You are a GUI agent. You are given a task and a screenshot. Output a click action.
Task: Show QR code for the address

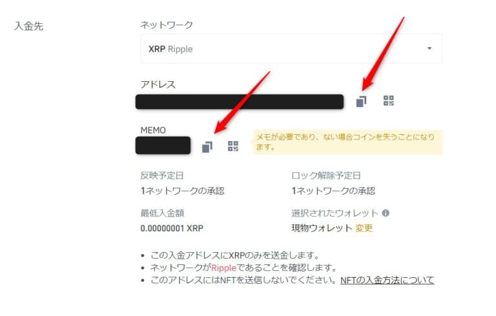click(388, 101)
